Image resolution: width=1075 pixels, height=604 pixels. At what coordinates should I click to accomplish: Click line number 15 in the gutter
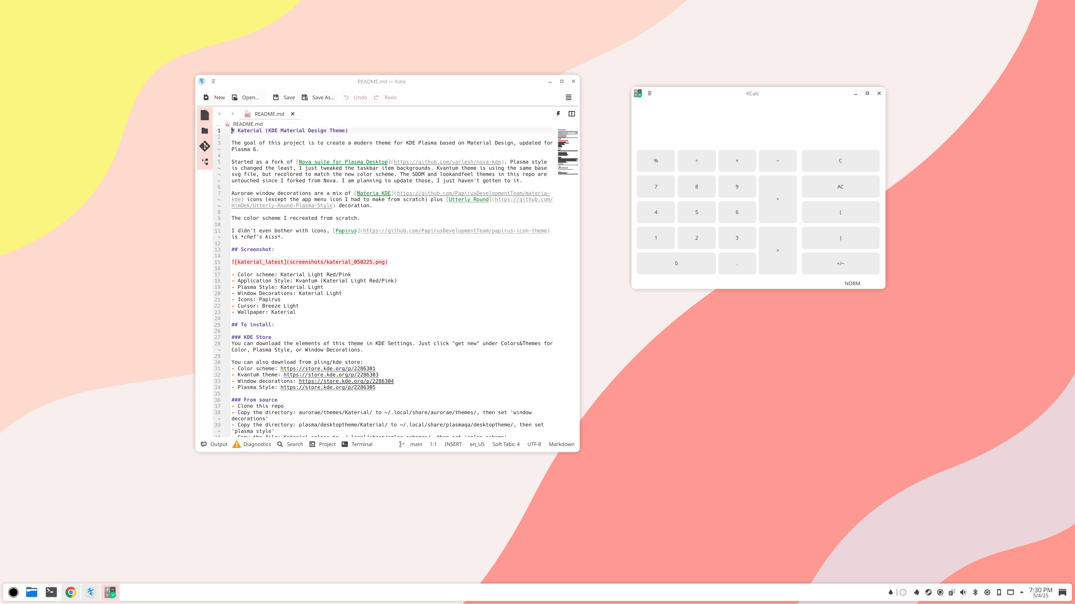[218, 262]
